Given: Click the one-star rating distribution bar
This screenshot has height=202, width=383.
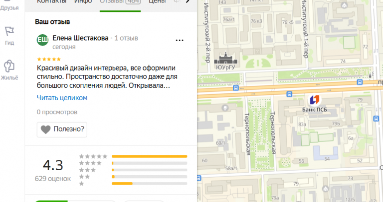Looking at the screenshot, I should [x=150, y=184].
